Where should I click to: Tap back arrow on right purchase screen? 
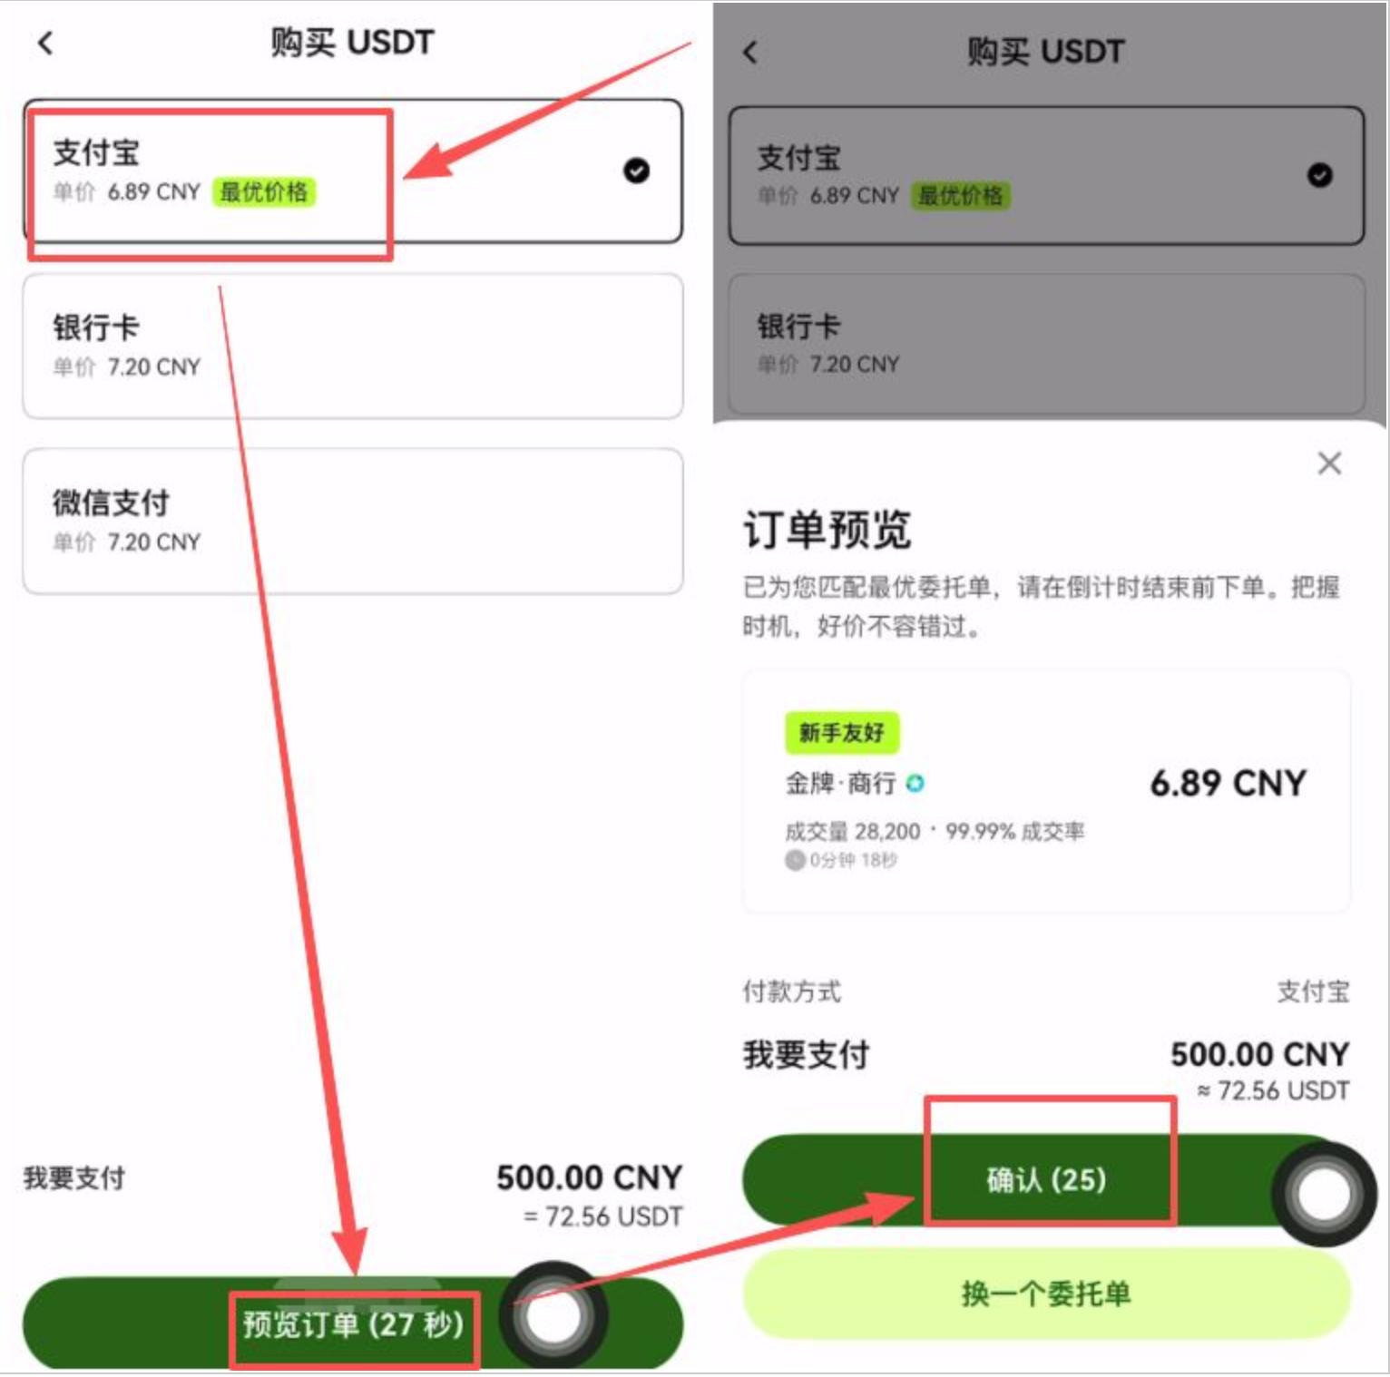pyautogui.click(x=750, y=52)
